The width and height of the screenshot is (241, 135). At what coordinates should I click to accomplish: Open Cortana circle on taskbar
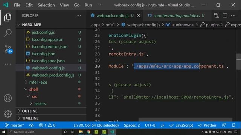[x=65, y=132]
